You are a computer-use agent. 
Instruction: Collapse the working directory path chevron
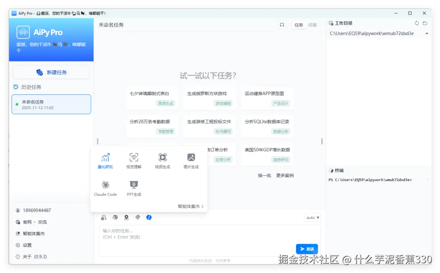[x=427, y=33]
